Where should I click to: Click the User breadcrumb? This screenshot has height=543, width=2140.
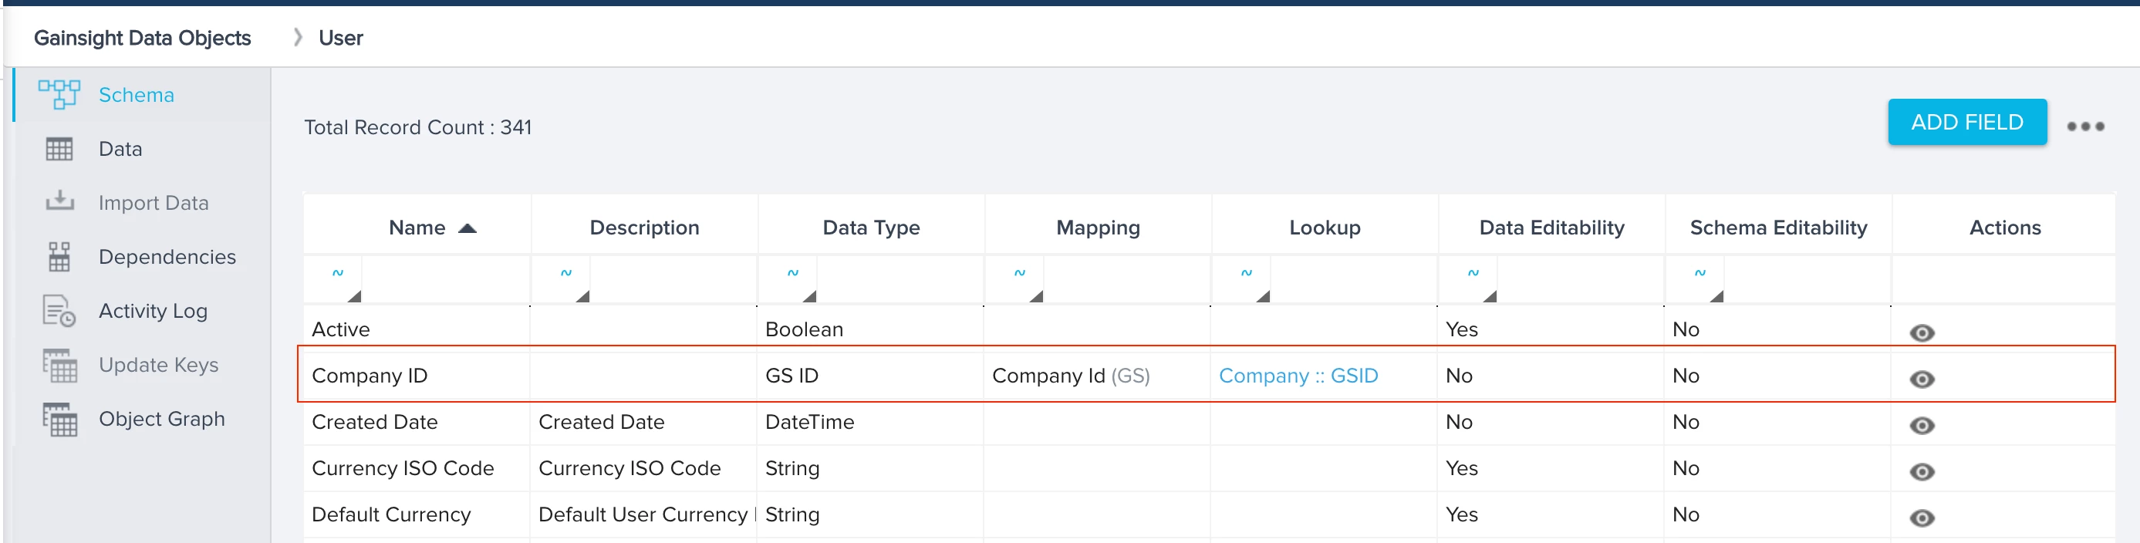pyautogui.click(x=341, y=39)
